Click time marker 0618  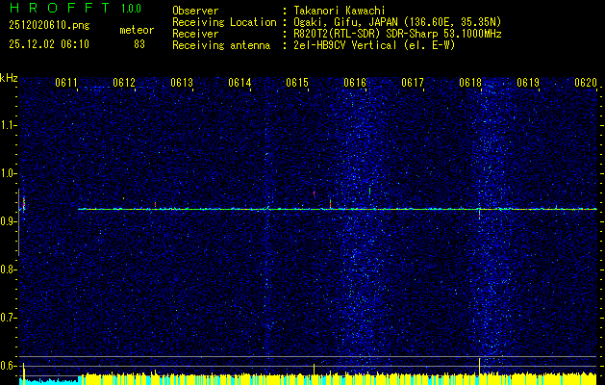click(470, 83)
